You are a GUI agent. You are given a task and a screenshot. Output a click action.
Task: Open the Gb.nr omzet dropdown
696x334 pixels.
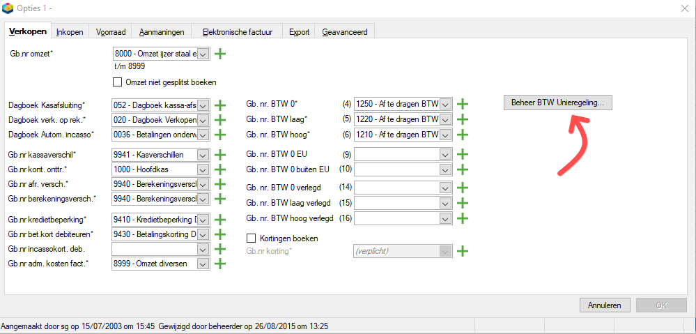(x=203, y=54)
